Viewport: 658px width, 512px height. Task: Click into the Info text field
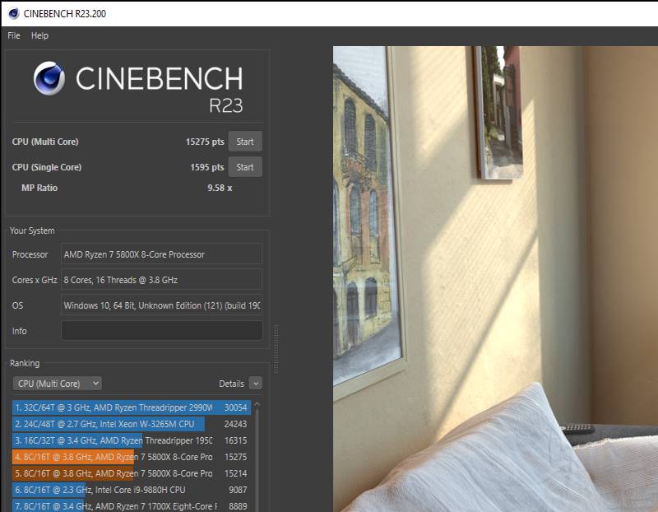[161, 331]
